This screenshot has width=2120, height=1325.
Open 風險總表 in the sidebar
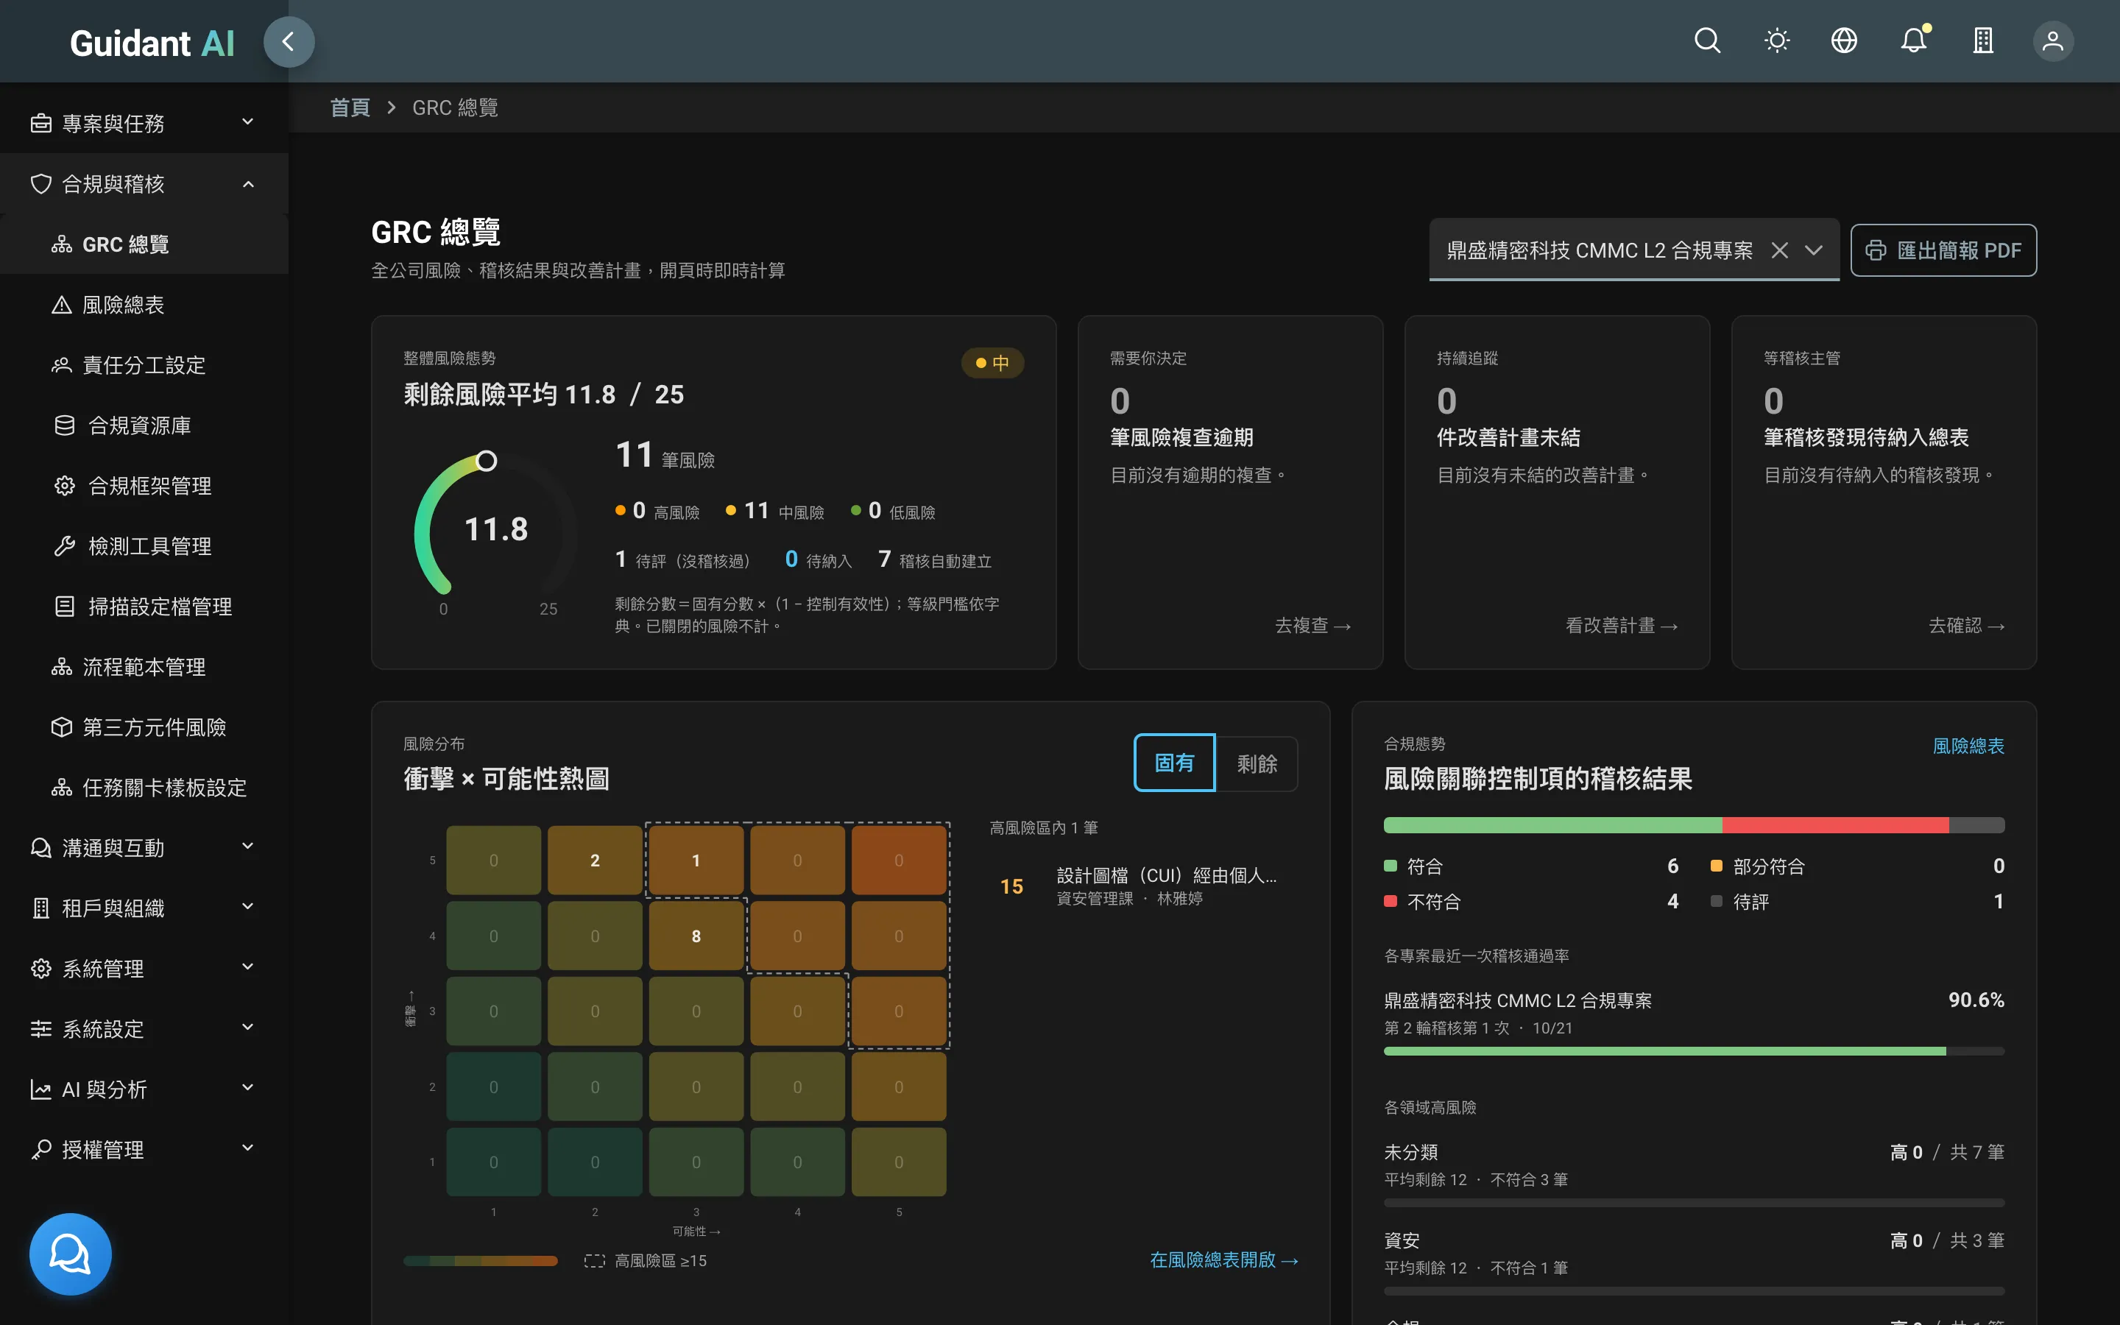tap(144, 304)
